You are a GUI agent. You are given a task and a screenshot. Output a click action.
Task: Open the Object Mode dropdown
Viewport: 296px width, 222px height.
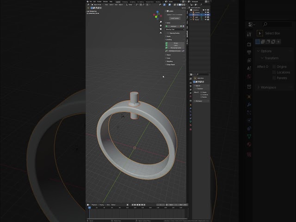click(x=98, y=5)
